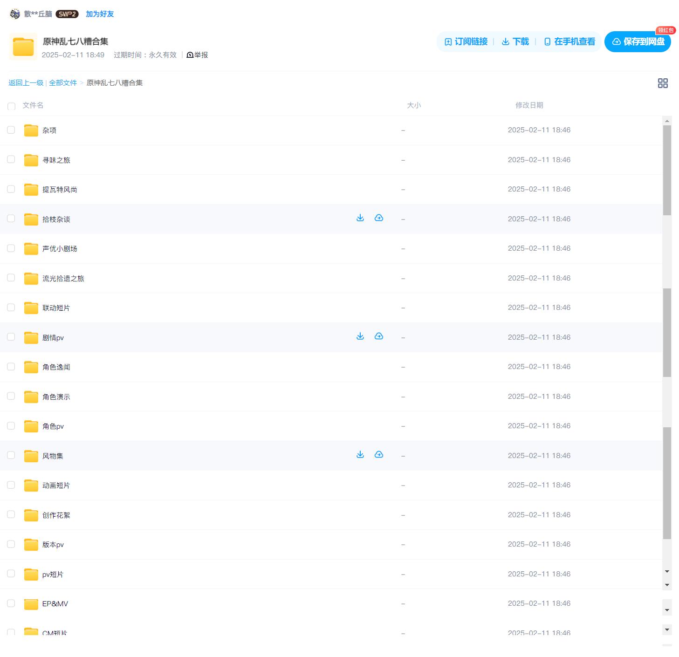Click the download icon for 剧情pv folder

(360, 336)
